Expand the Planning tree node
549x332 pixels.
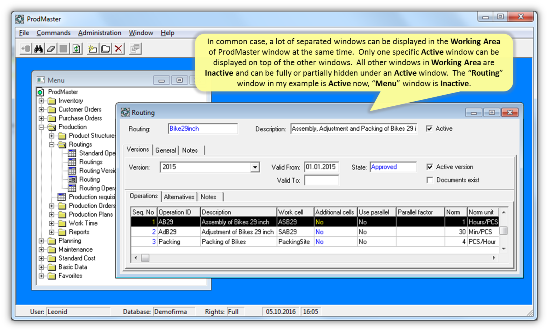(41, 241)
